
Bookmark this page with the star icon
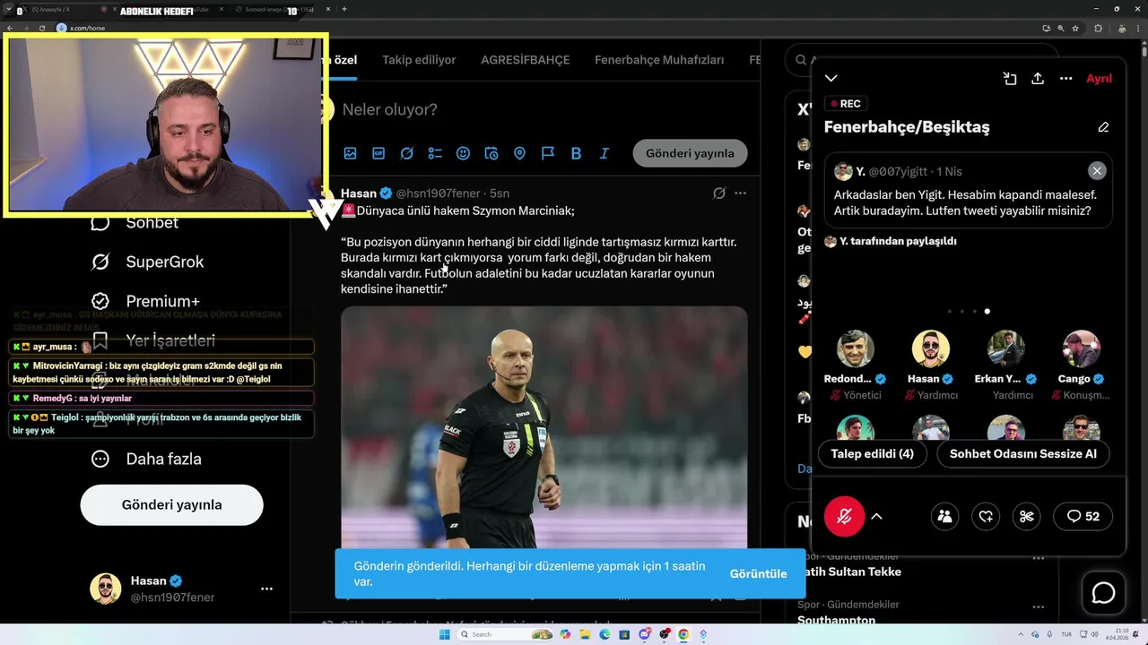(1076, 28)
